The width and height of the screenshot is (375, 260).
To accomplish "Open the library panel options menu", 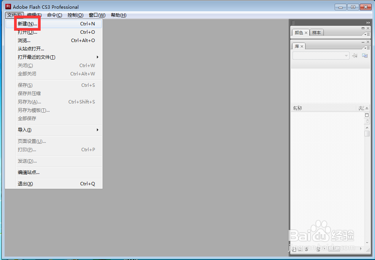I will click(367, 48).
